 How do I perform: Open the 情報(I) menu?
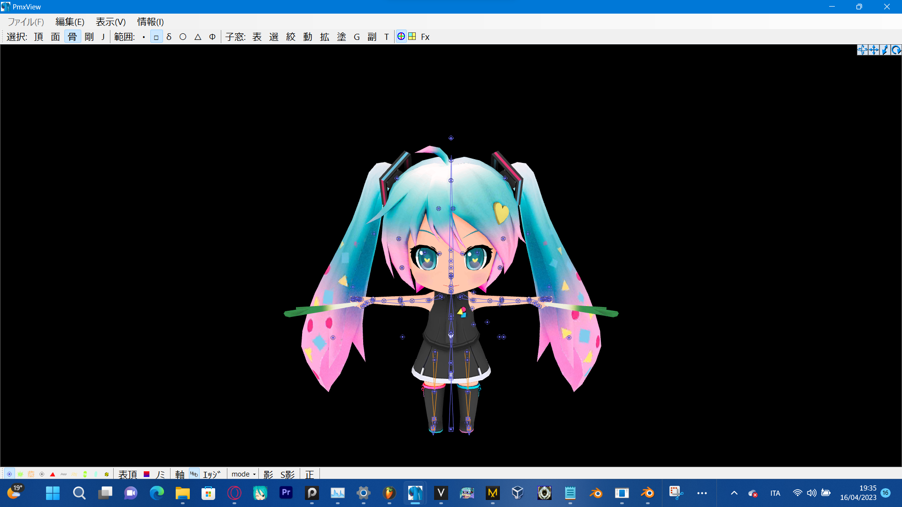coord(150,22)
